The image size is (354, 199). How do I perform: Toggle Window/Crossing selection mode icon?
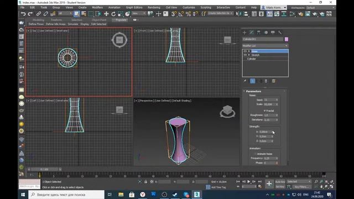98,14
